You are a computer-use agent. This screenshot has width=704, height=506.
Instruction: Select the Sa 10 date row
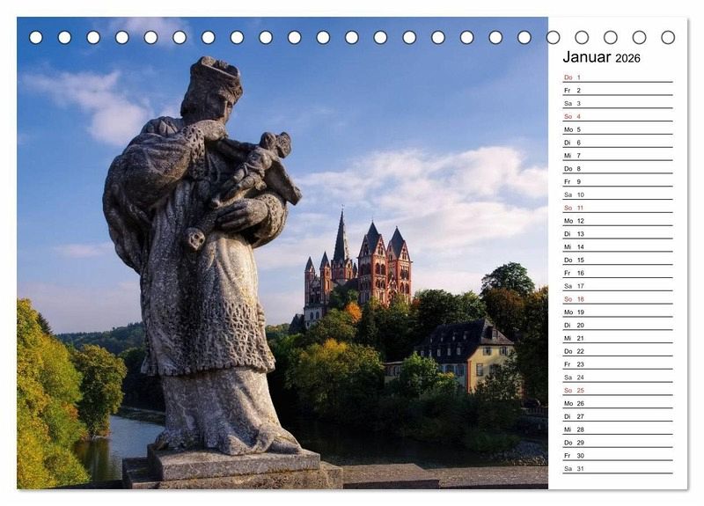[617, 194]
